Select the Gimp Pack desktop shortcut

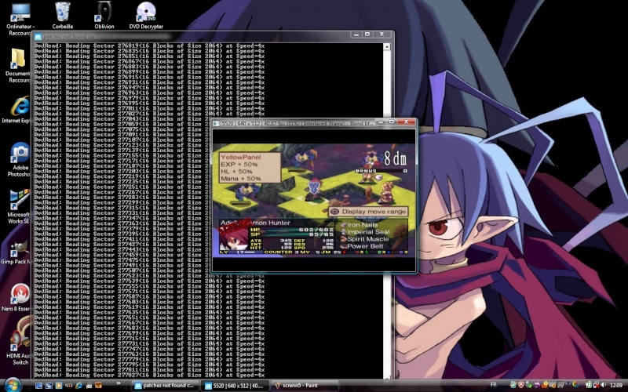coord(16,252)
